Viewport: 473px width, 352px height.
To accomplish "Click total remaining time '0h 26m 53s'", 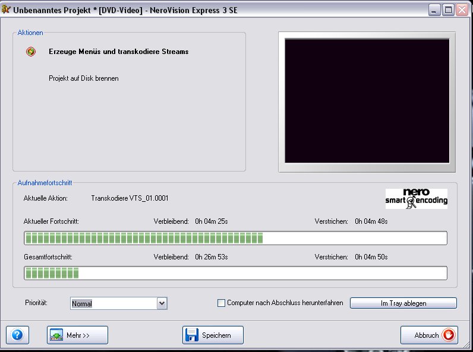I will coord(212,257).
